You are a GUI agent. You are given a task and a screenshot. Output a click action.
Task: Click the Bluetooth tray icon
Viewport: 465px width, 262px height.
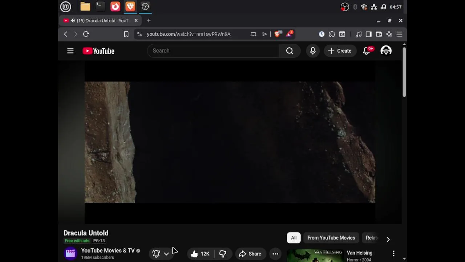coord(355,7)
